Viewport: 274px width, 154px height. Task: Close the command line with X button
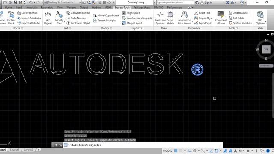click(56, 145)
